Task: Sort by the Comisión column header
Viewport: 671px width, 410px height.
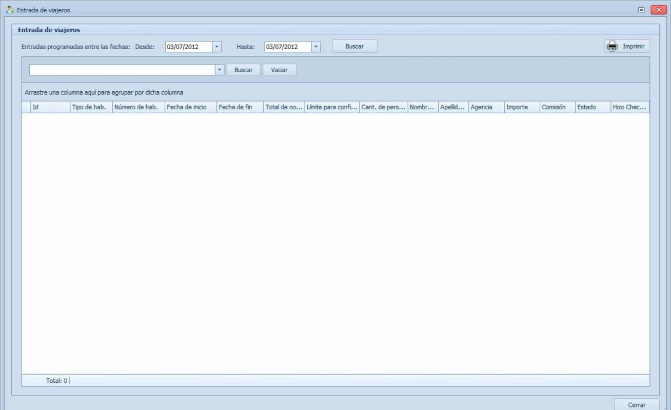Action: pyautogui.click(x=558, y=107)
